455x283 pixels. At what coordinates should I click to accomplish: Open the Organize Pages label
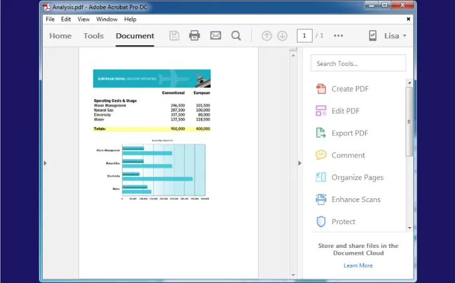[358, 178]
